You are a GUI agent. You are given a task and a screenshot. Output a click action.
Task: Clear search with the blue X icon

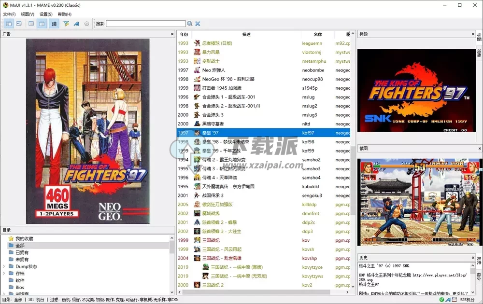[198, 24]
